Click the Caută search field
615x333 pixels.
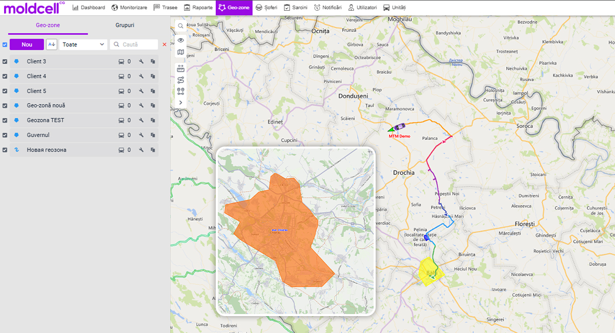[134, 45]
